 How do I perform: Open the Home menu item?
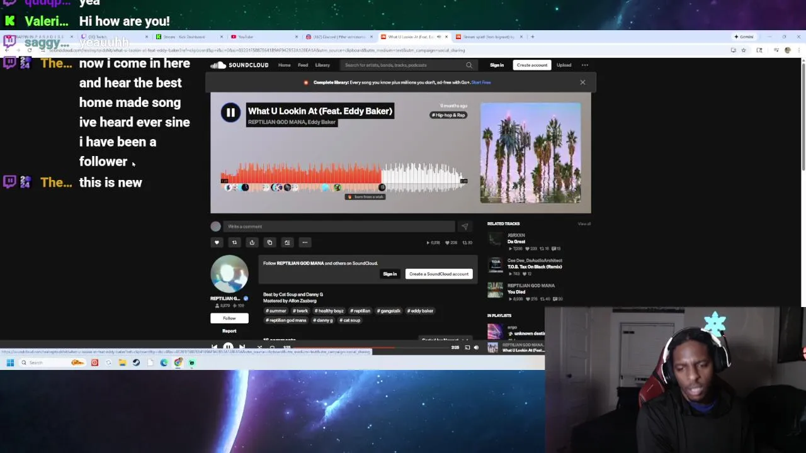click(x=285, y=65)
